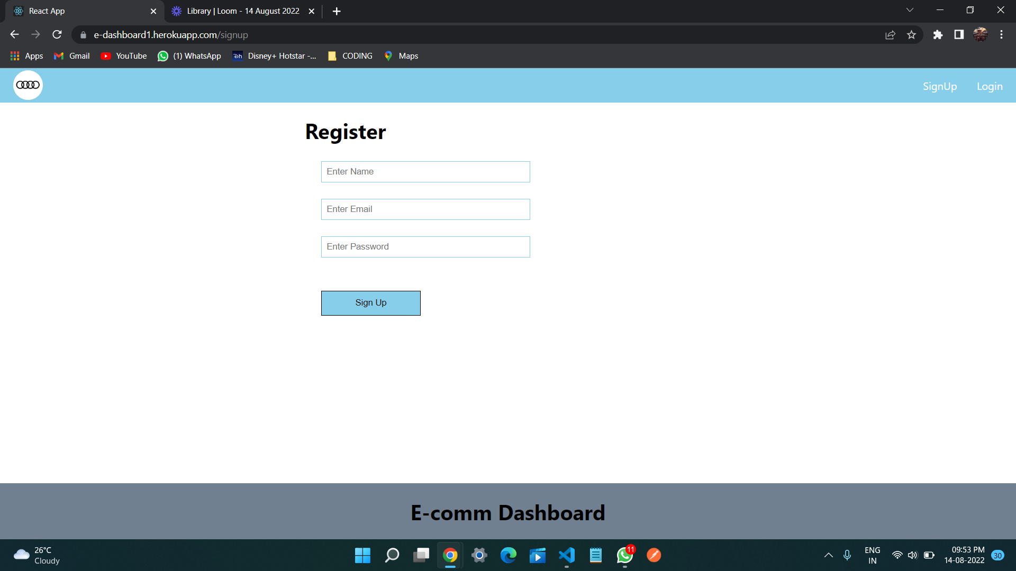Open WhatsApp from the taskbar
Image resolution: width=1016 pixels, height=571 pixels.
624,555
